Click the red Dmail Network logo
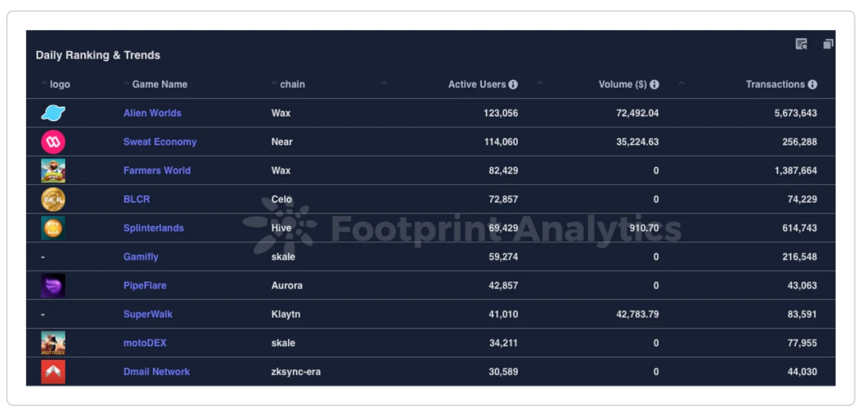This screenshot has width=859, height=415. click(53, 372)
